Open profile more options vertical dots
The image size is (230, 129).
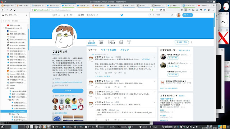click(192, 42)
